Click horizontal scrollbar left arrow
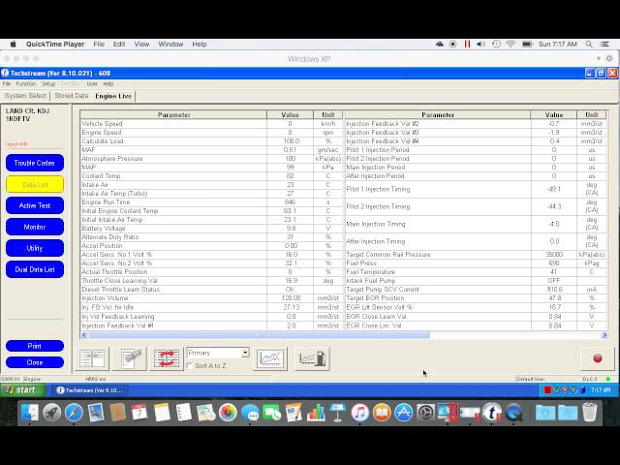Viewport: 620px width, 465px height. click(x=84, y=335)
